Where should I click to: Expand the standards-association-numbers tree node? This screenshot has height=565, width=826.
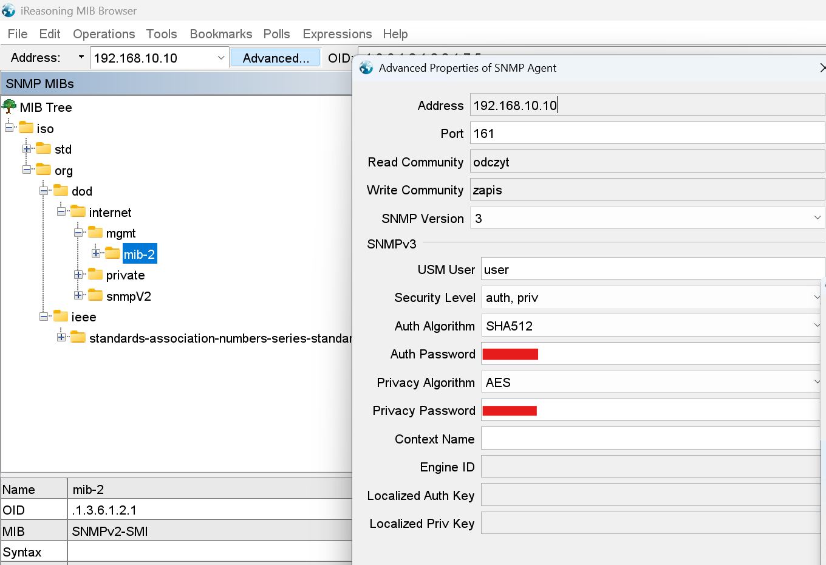point(61,337)
